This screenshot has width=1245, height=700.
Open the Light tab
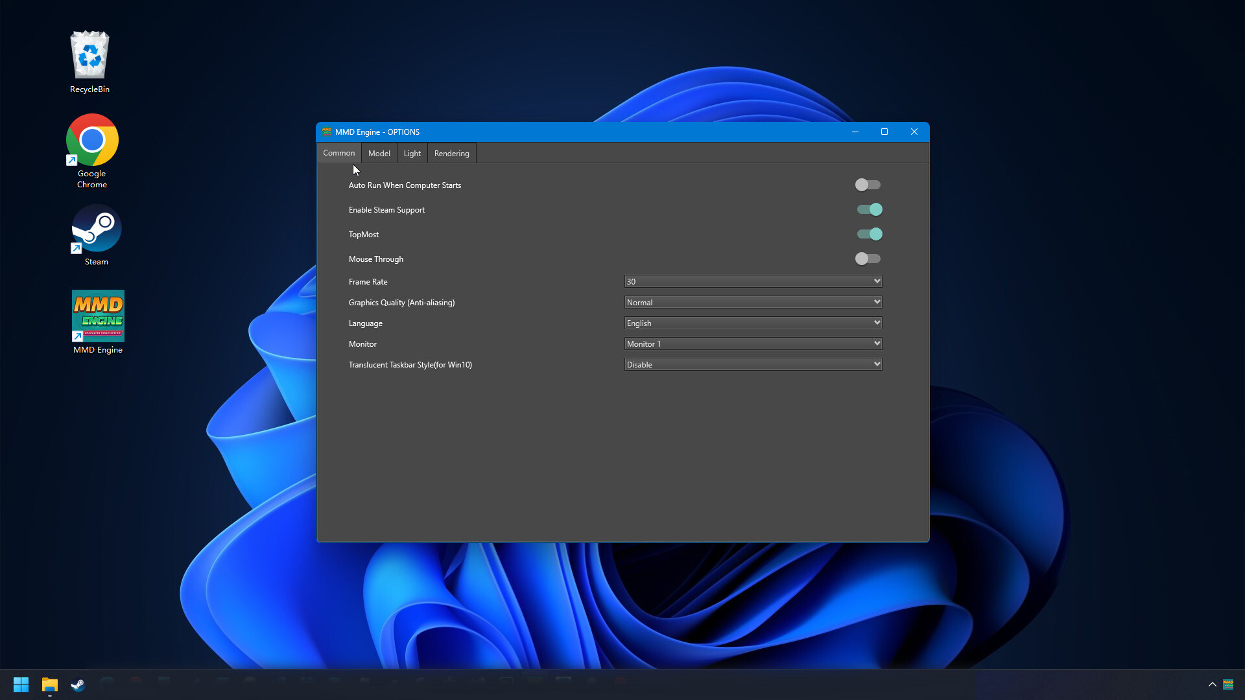(x=412, y=153)
